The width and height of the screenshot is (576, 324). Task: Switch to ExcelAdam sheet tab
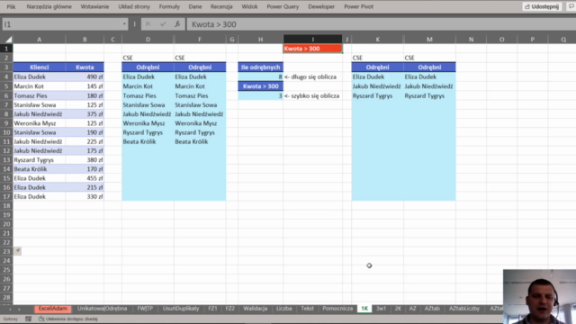point(53,309)
